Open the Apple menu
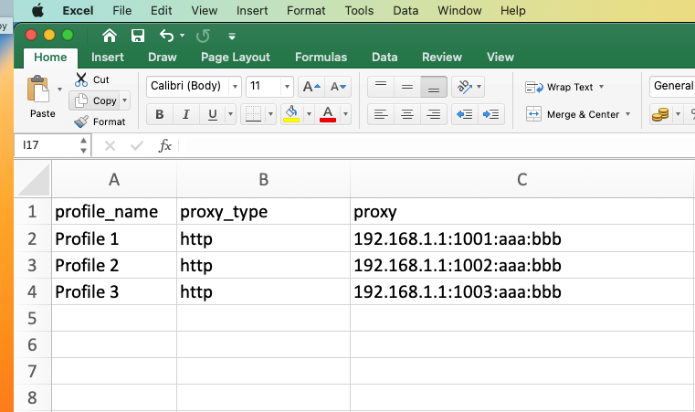This screenshot has height=412, width=695. pyautogui.click(x=38, y=10)
